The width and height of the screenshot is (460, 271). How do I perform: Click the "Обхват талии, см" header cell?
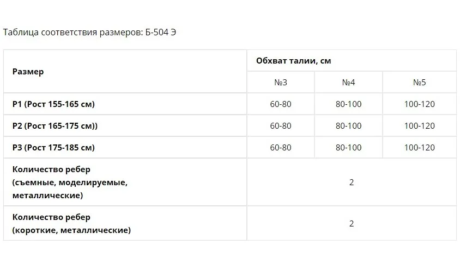[293, 60]
